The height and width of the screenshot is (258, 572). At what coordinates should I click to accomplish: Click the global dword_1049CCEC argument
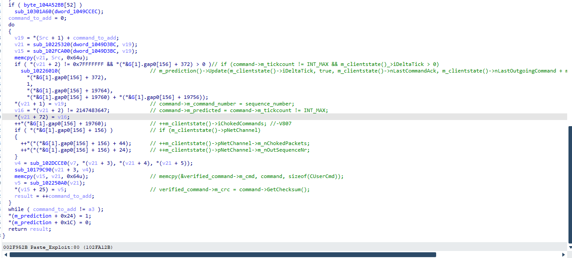(x=77, y=11)
